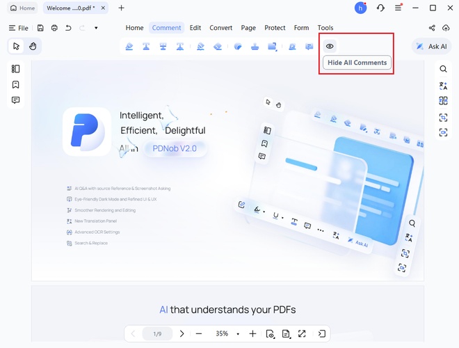Open the page layout display options
This screenshot has height=348, width=459.
(x=286, y=333)
